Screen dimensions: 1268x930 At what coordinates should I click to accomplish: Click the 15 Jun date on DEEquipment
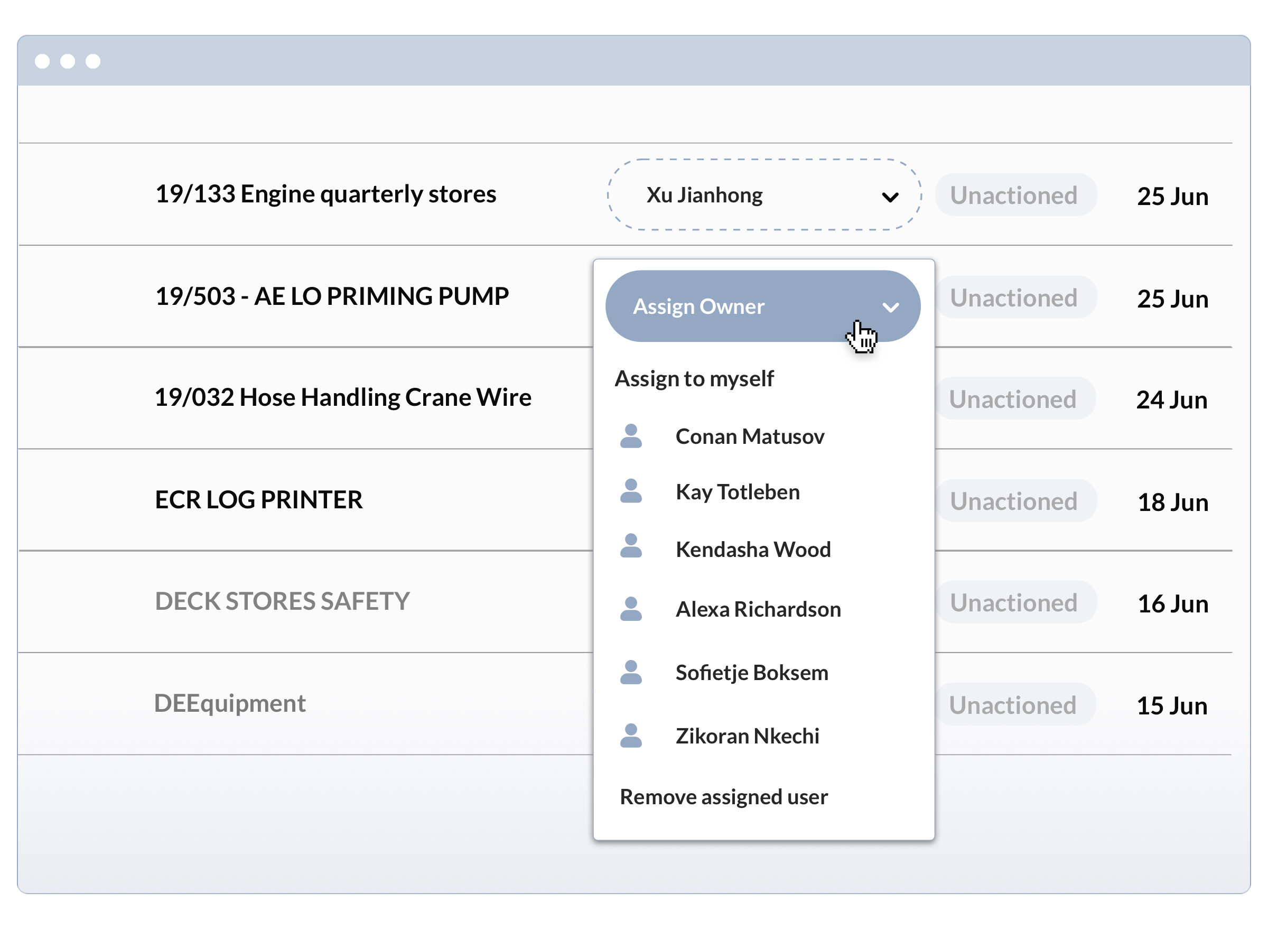[x=1172, y=706]
